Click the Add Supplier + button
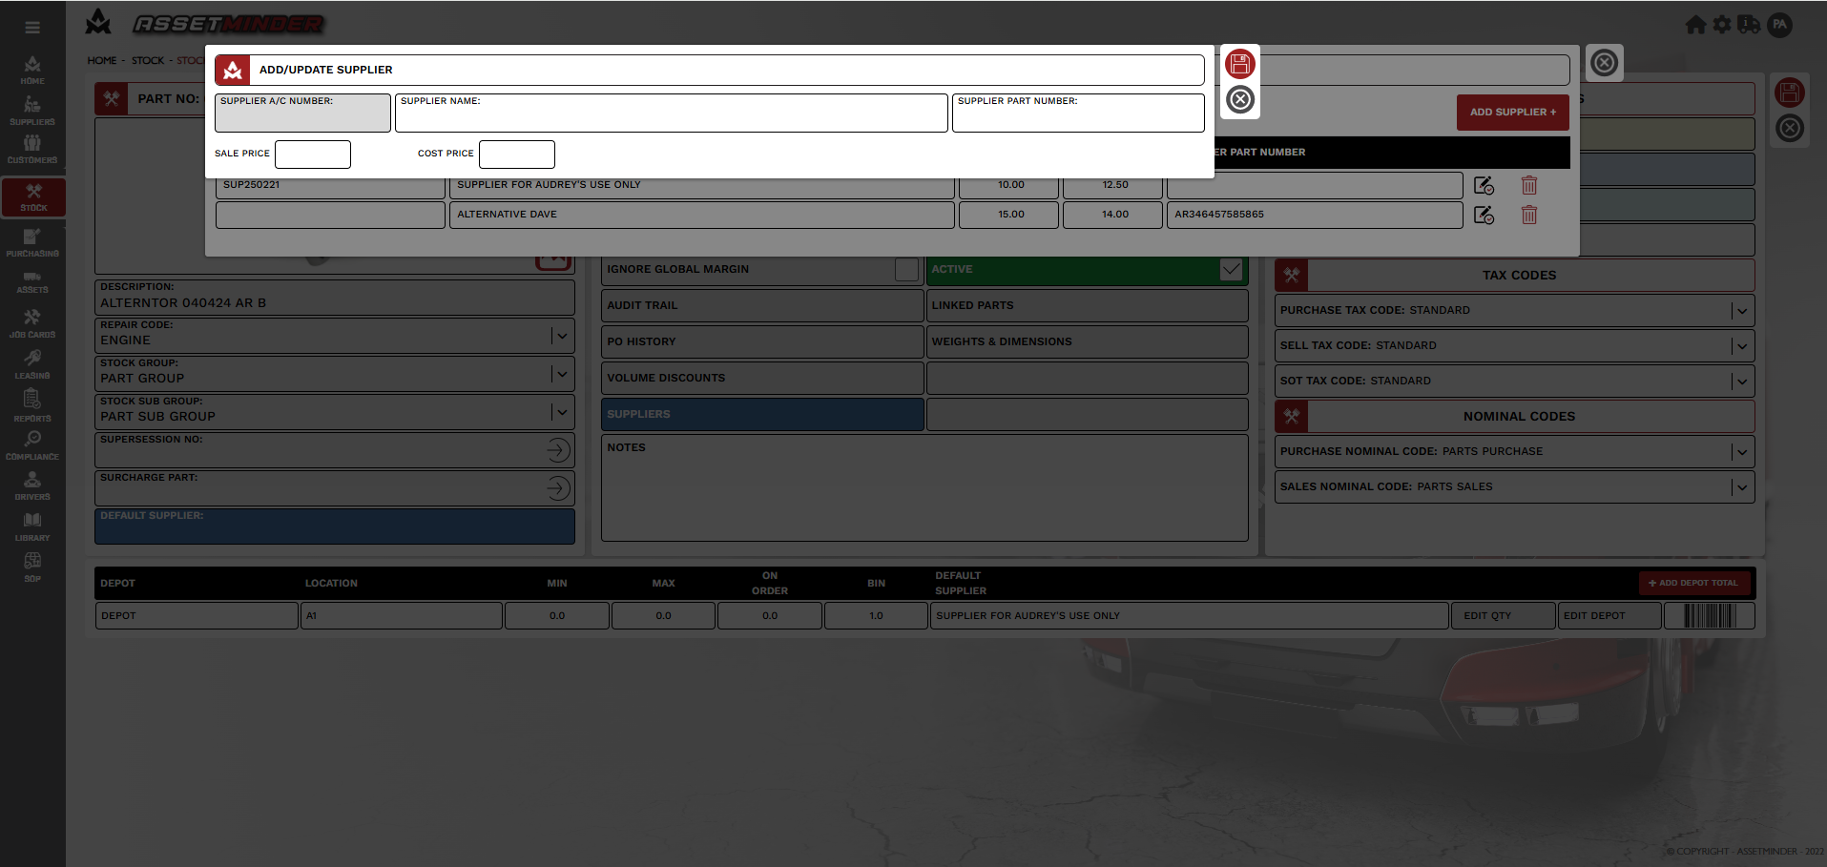Image resolution: width=1827 pixels, height=867 pixels. (x=1512, y=113)
